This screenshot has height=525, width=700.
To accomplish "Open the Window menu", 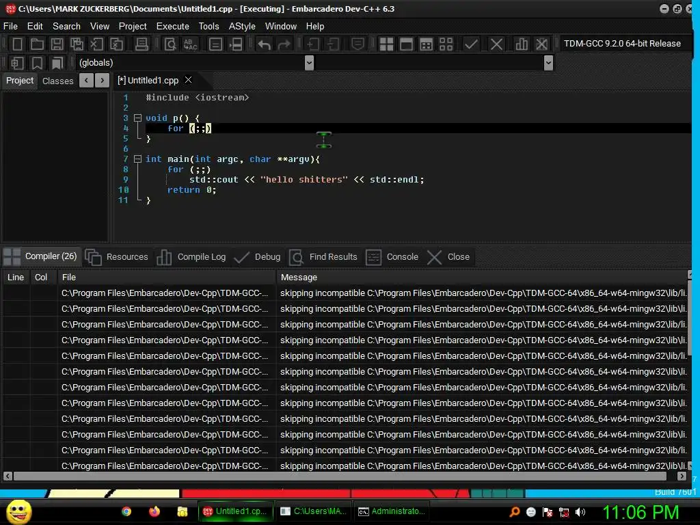I will coord(281,27).
